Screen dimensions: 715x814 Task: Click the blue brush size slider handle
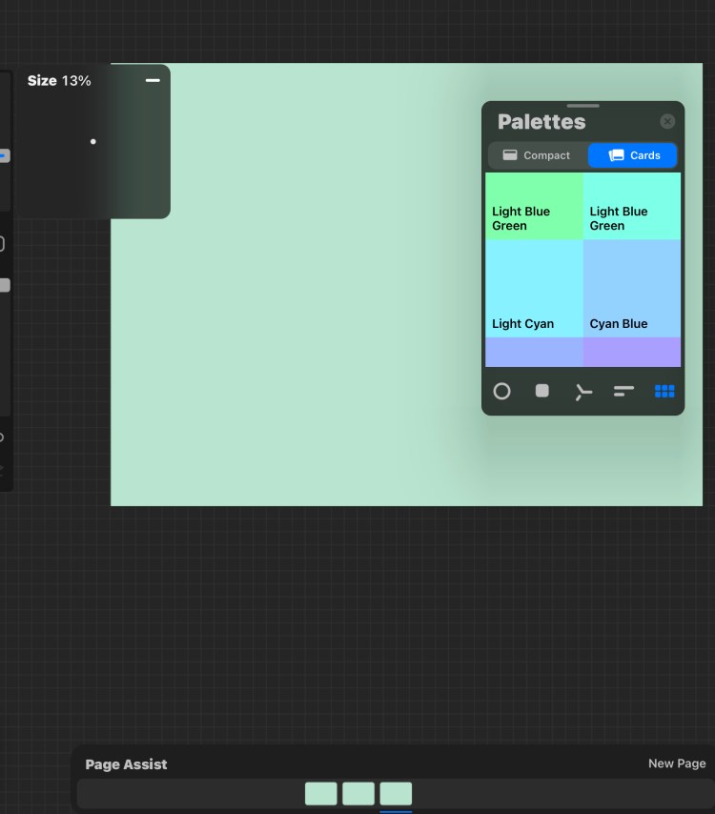5,155
